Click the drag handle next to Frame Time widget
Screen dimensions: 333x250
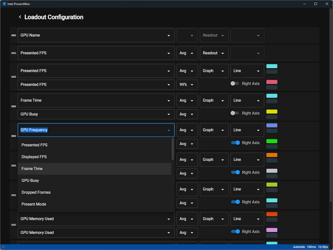[13, 106]
